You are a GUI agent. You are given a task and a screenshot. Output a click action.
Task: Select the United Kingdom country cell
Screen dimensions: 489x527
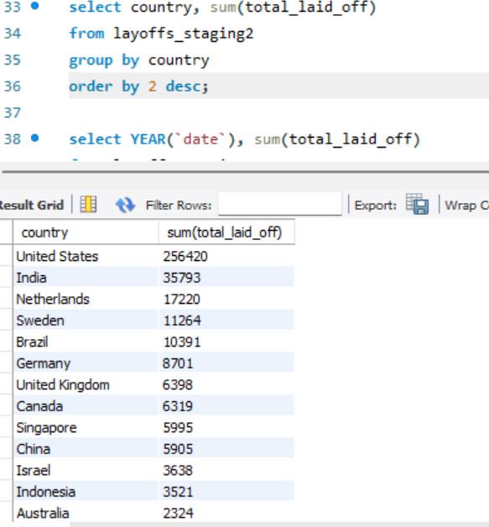pos(86,385)
